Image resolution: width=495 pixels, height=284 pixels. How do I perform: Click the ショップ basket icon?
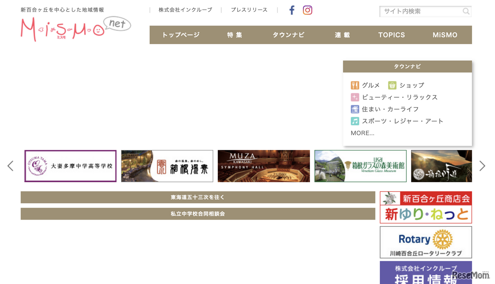point(393,85)
